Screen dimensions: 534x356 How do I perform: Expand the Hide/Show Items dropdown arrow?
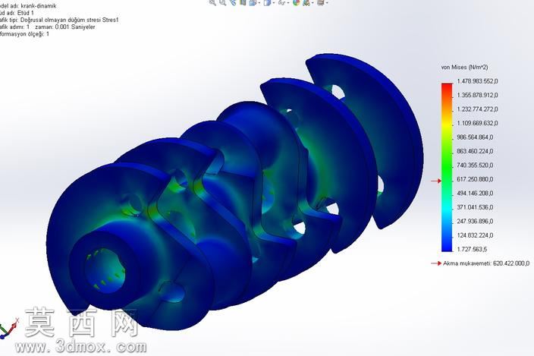point(288,3)
